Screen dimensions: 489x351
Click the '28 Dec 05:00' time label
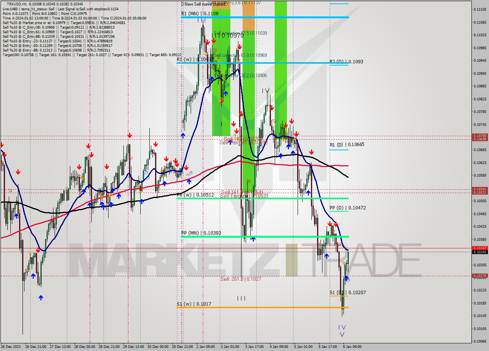[x=84, y=347]
